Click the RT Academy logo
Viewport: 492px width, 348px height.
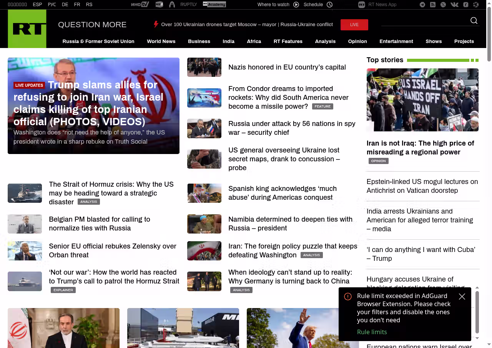pyautogui.click(x=214, y=5)
